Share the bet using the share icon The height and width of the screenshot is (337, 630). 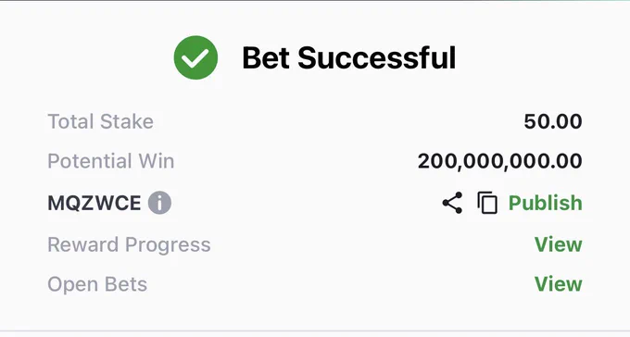click(452, 203)
